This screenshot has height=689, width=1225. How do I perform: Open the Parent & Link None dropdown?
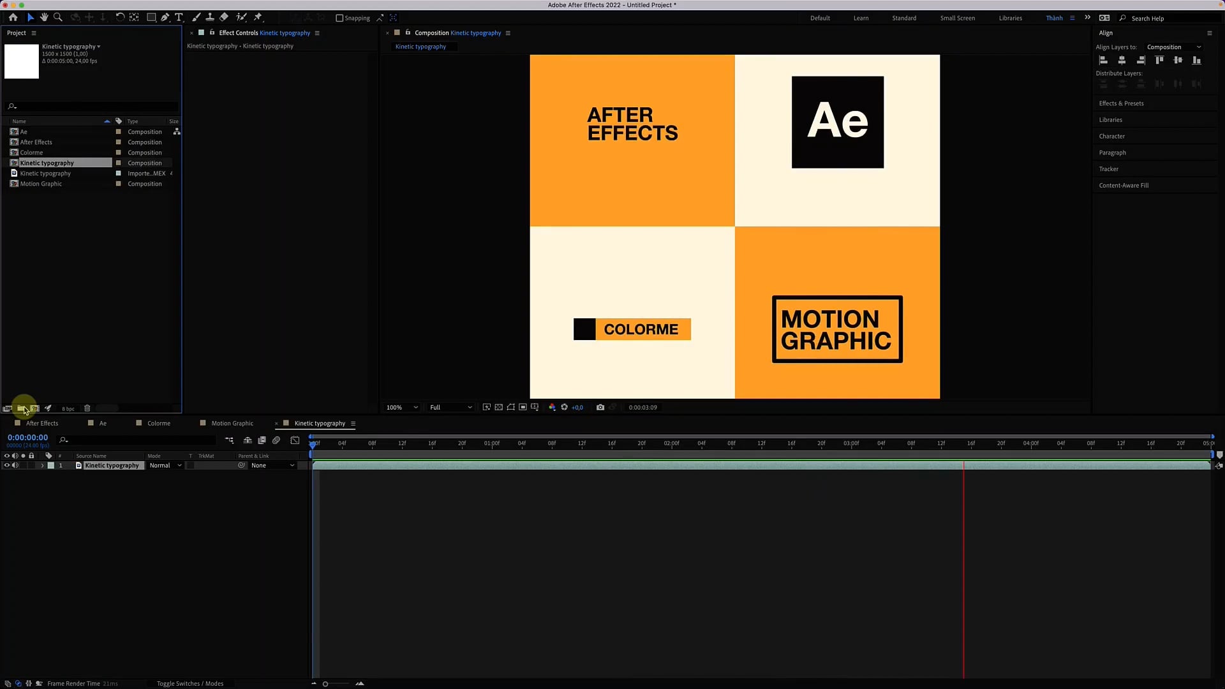pyautogui.click(x=272, y=466)
